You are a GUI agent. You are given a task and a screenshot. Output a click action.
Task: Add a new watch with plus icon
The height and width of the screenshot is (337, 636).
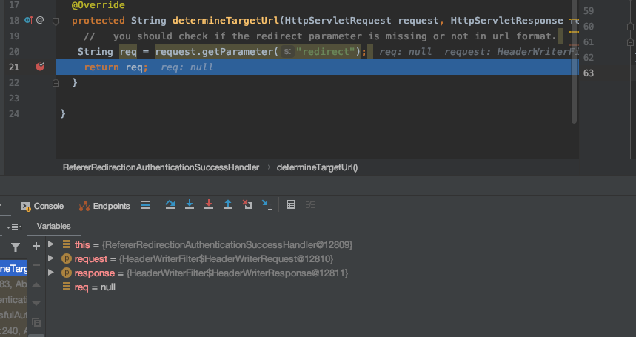(36, 245)
